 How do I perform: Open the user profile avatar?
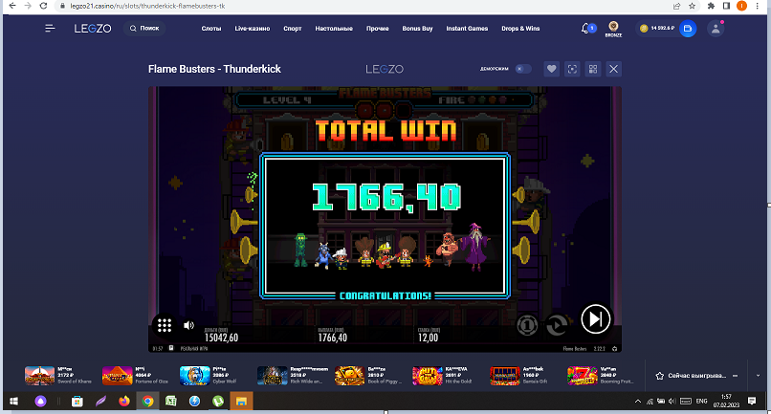pos(716,29)
